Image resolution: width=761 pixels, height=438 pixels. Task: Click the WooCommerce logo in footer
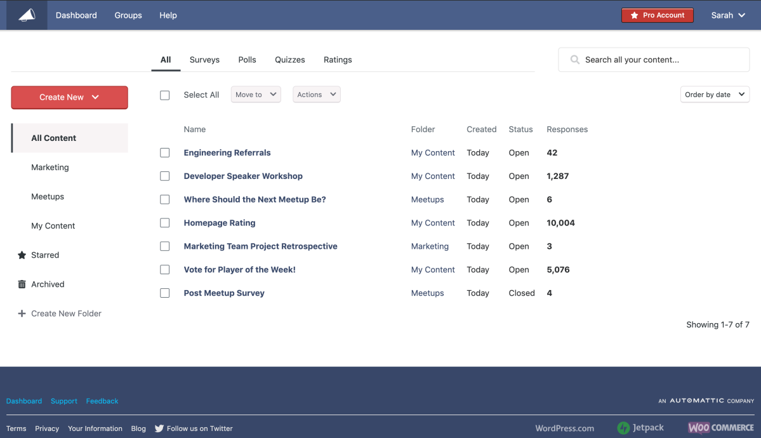coord(721,428)
